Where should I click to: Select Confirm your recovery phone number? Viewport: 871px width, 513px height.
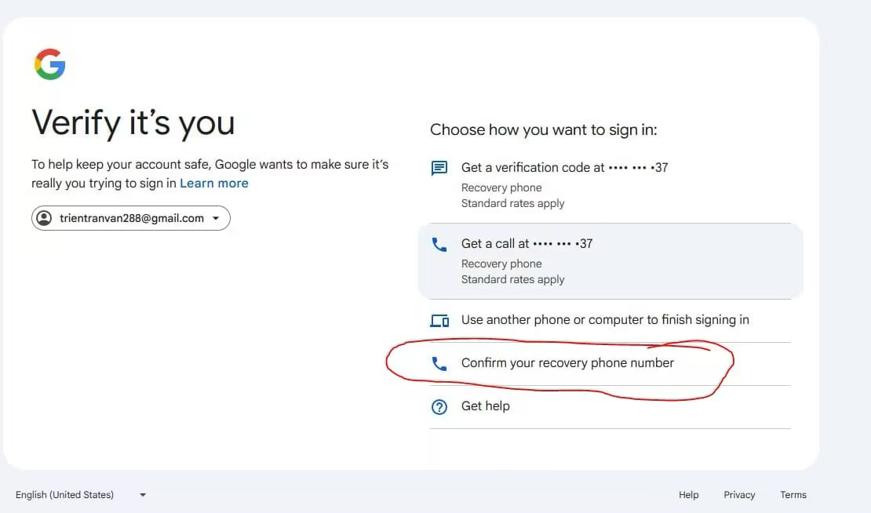click(x=610, y=364)
